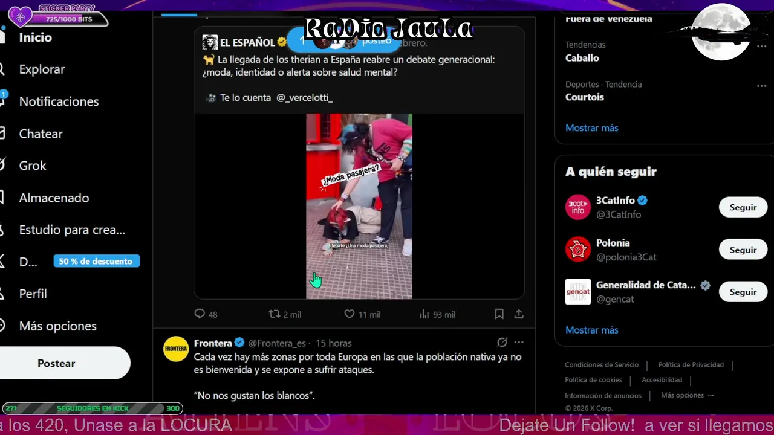This screenshot has height=435, width=774.
Task: Open the EL ESPAÑOL account name
Action: (x=247, y=42)
